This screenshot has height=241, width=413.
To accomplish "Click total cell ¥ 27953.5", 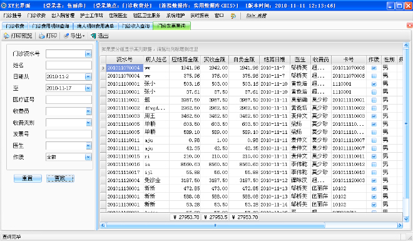I will [215, 217].
